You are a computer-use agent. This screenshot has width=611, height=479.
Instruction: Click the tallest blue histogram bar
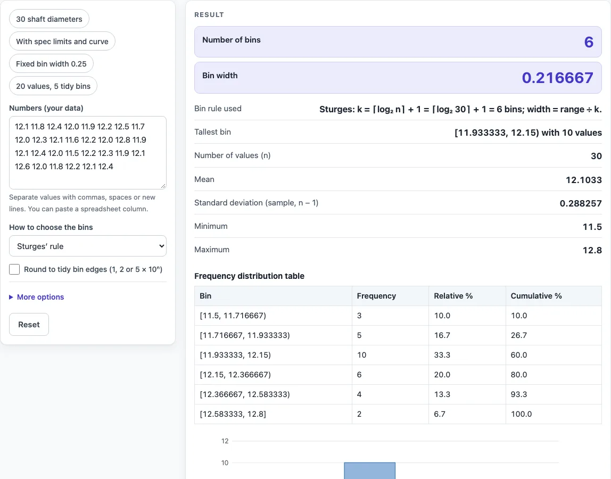coord(369,470)
